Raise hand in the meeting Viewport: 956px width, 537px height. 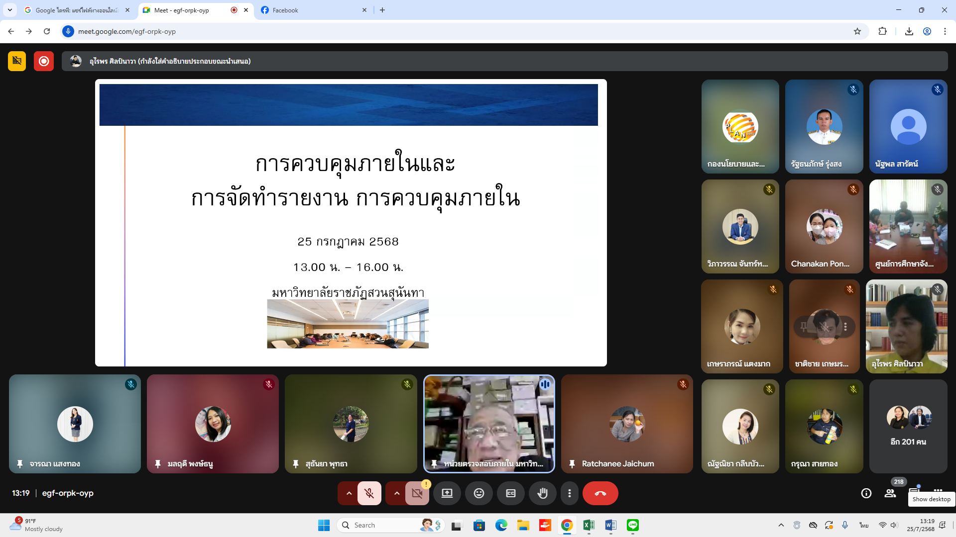click(542, 493)
